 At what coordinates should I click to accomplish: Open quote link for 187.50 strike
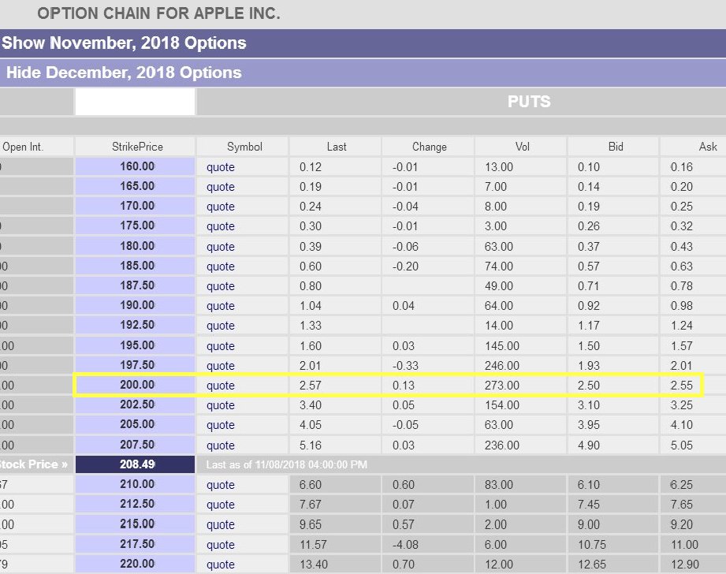point(221,286)
